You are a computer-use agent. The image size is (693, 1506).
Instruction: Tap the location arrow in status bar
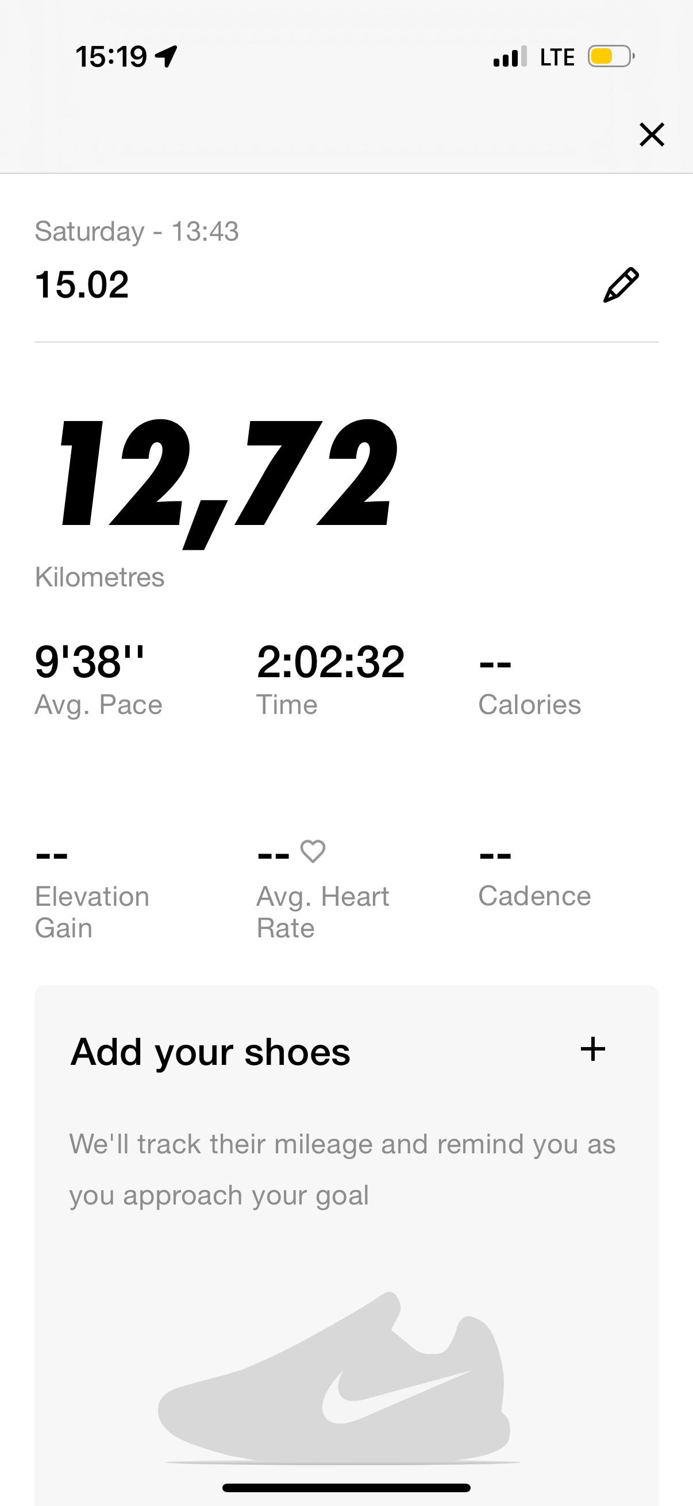click(x=166, y=57)
